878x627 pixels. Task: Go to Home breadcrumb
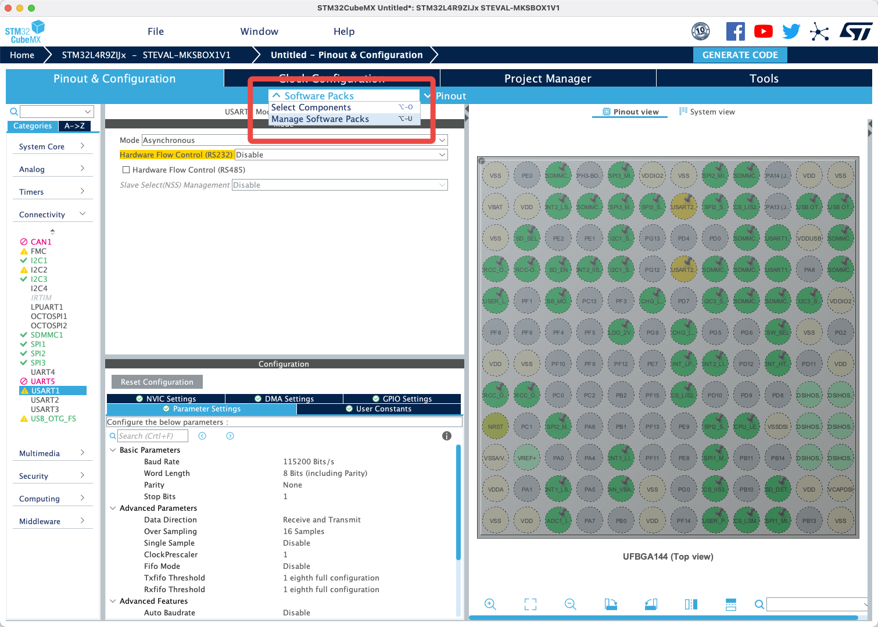click(22, 55)
